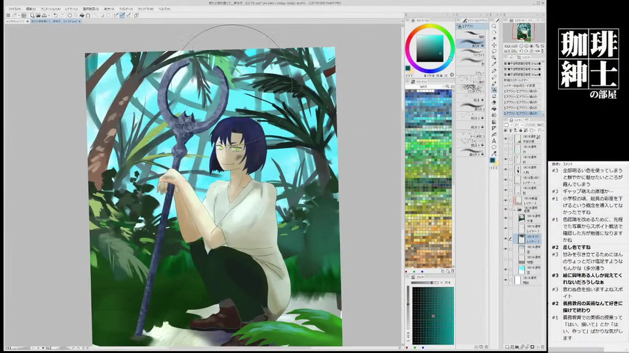Open the save options dropdown arrow in command bar
The height and width of the screenshot is (353, 629).
[49, 15]
